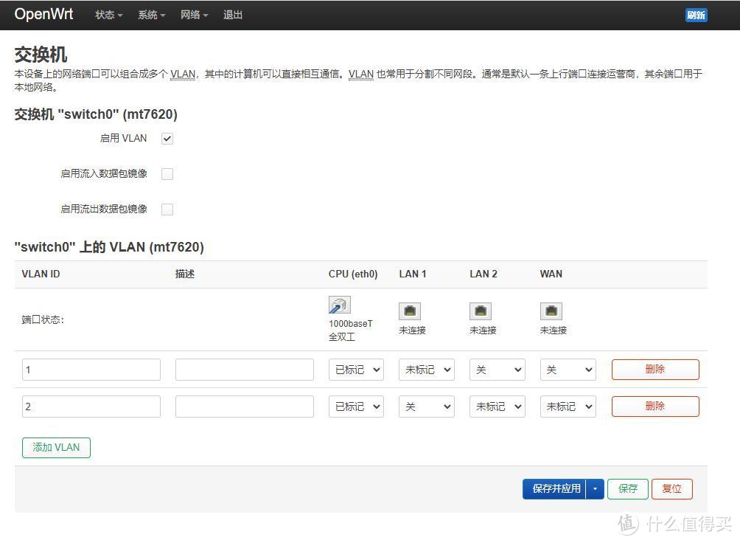
Task: Click the LAN 1 port connector icon
Action: tap(409, 311)
